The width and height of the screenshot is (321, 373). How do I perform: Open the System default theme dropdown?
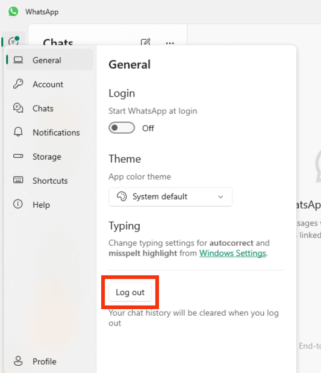[x=170, y=197]
